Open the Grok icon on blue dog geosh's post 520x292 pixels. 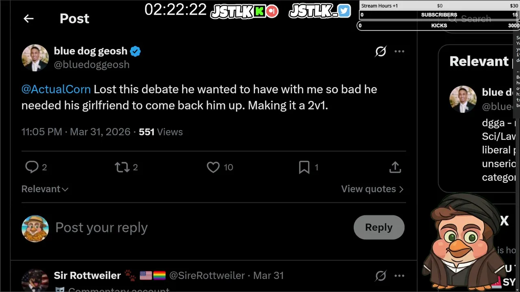pyautogui.click(x=381, y=52)
